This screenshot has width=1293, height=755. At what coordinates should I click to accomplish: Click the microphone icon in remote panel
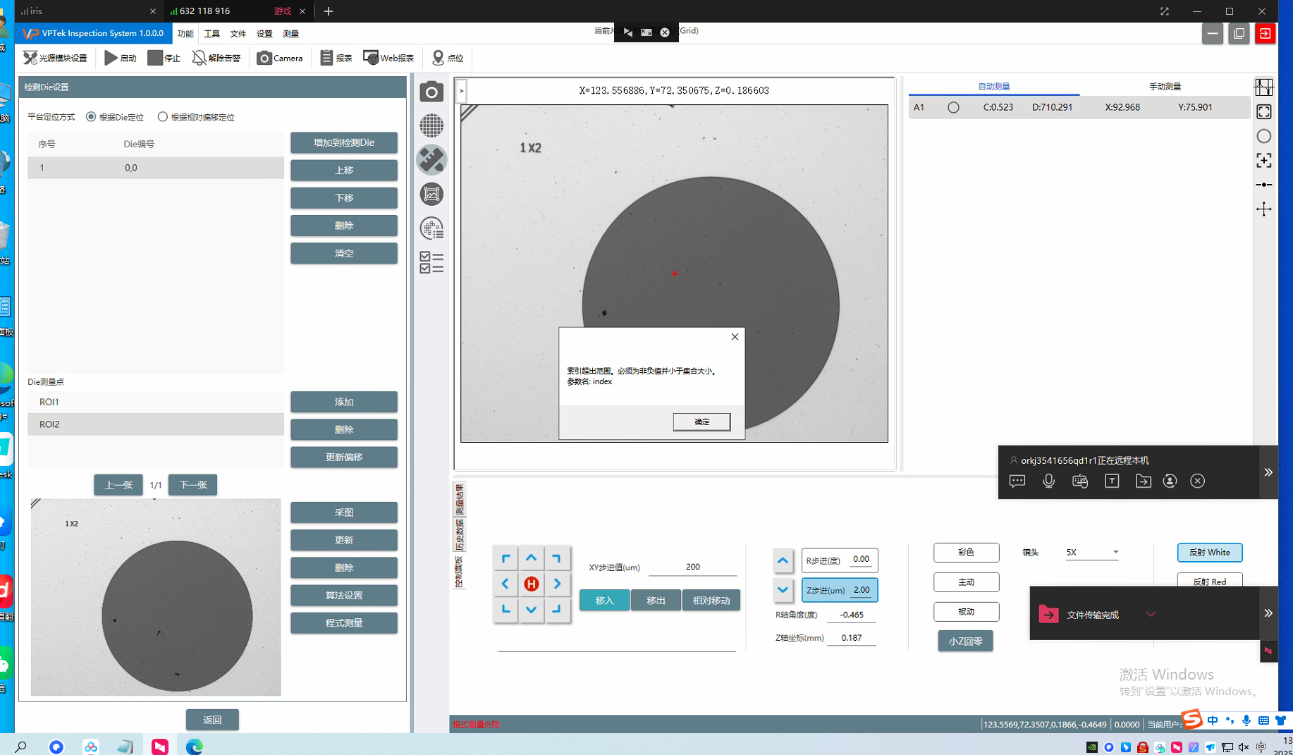coord(1048,481)
